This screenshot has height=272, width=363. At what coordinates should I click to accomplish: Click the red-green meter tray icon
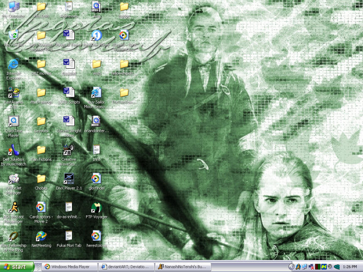318,267
